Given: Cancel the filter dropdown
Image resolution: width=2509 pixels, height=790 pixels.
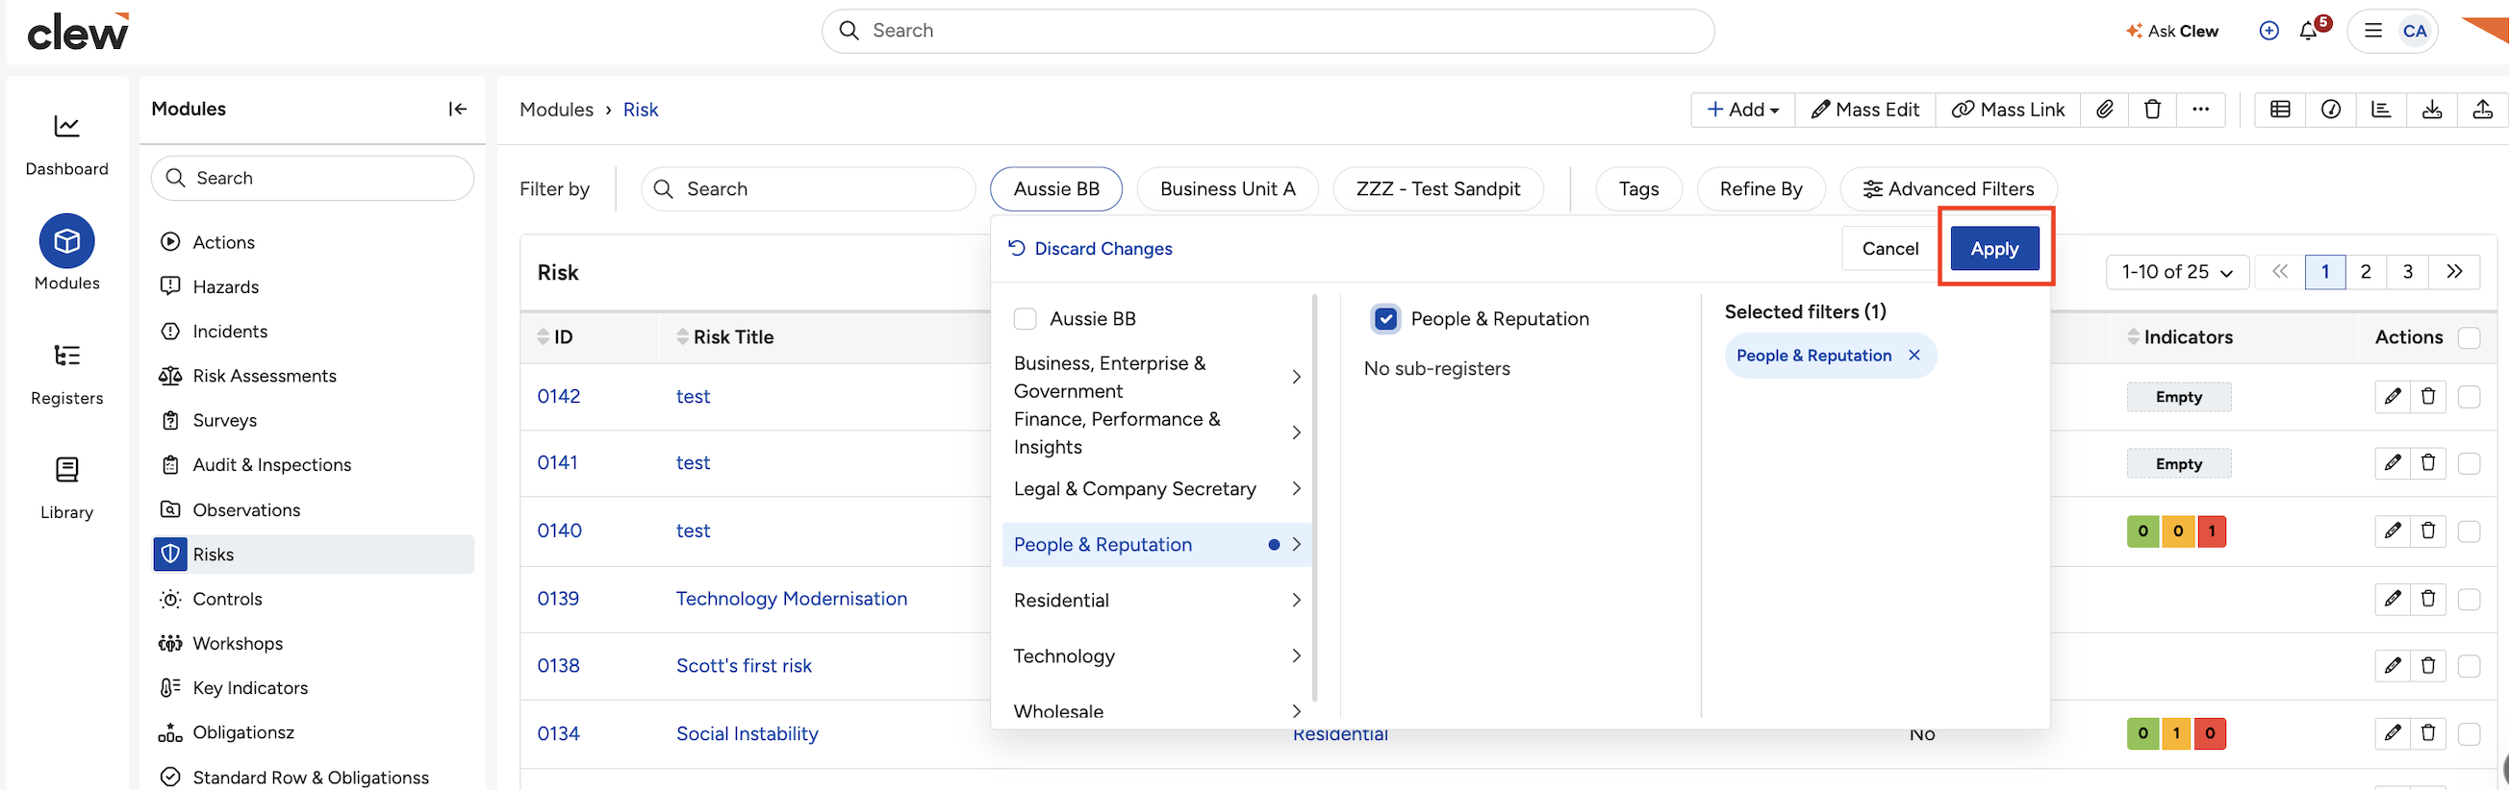Looking at the screenshot, I should point(1889,249).
